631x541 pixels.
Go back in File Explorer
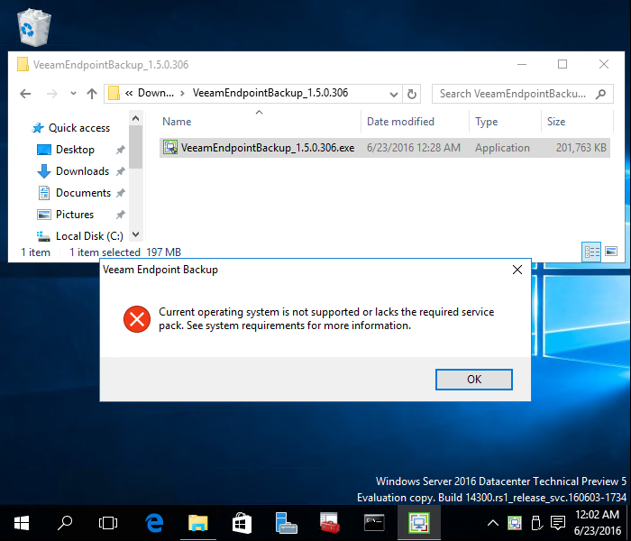25,94
